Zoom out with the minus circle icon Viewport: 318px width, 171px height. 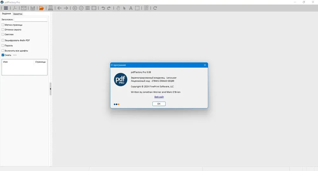(x=81, y=8)
